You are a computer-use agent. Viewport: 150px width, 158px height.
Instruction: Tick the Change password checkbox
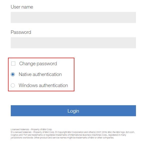pyautogui.click(x=13, y=64)
